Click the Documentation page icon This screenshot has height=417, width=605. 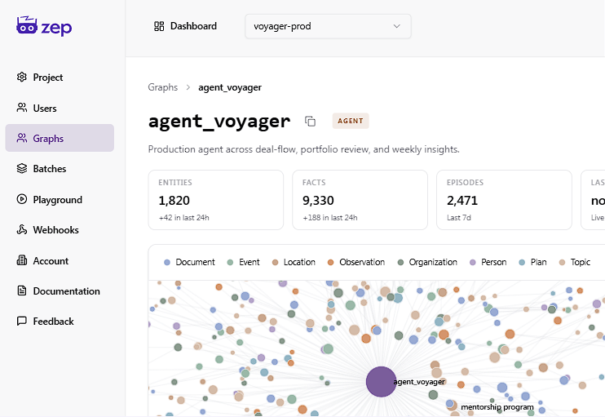coord(22,291)
